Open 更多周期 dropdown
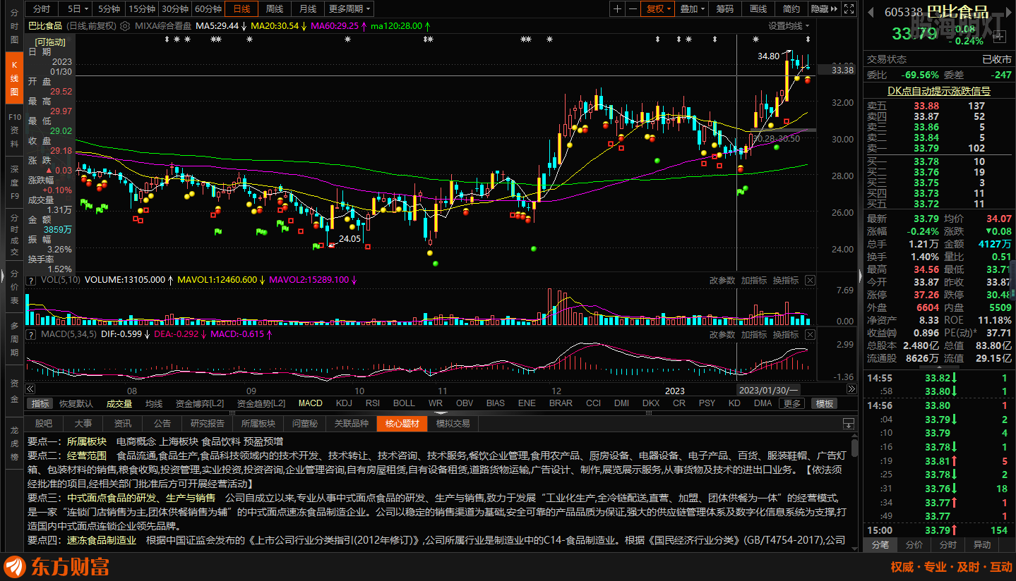Viewport: 1016px width, 581px height. coord(349,9)
